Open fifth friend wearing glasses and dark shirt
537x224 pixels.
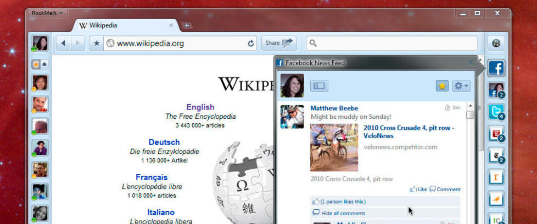[40, 170]
